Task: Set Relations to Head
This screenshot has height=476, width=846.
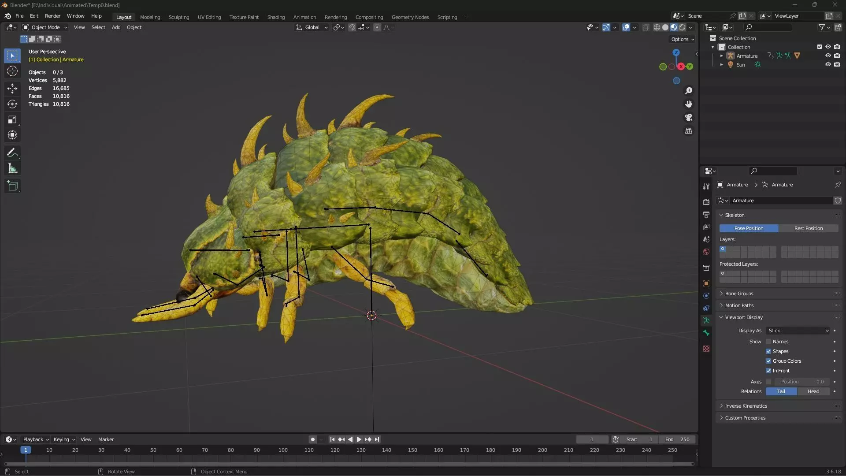Action: point(813,391)
